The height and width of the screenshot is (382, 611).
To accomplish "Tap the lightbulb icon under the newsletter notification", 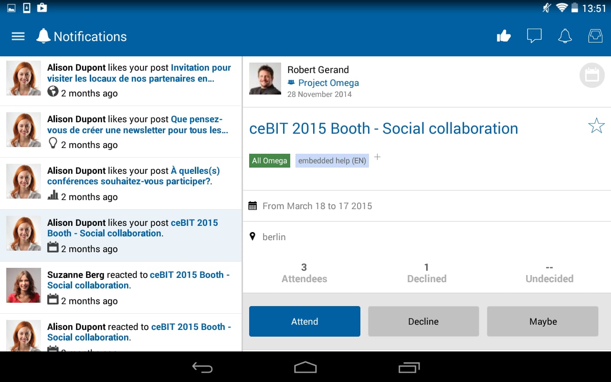I will coord(53,143).
